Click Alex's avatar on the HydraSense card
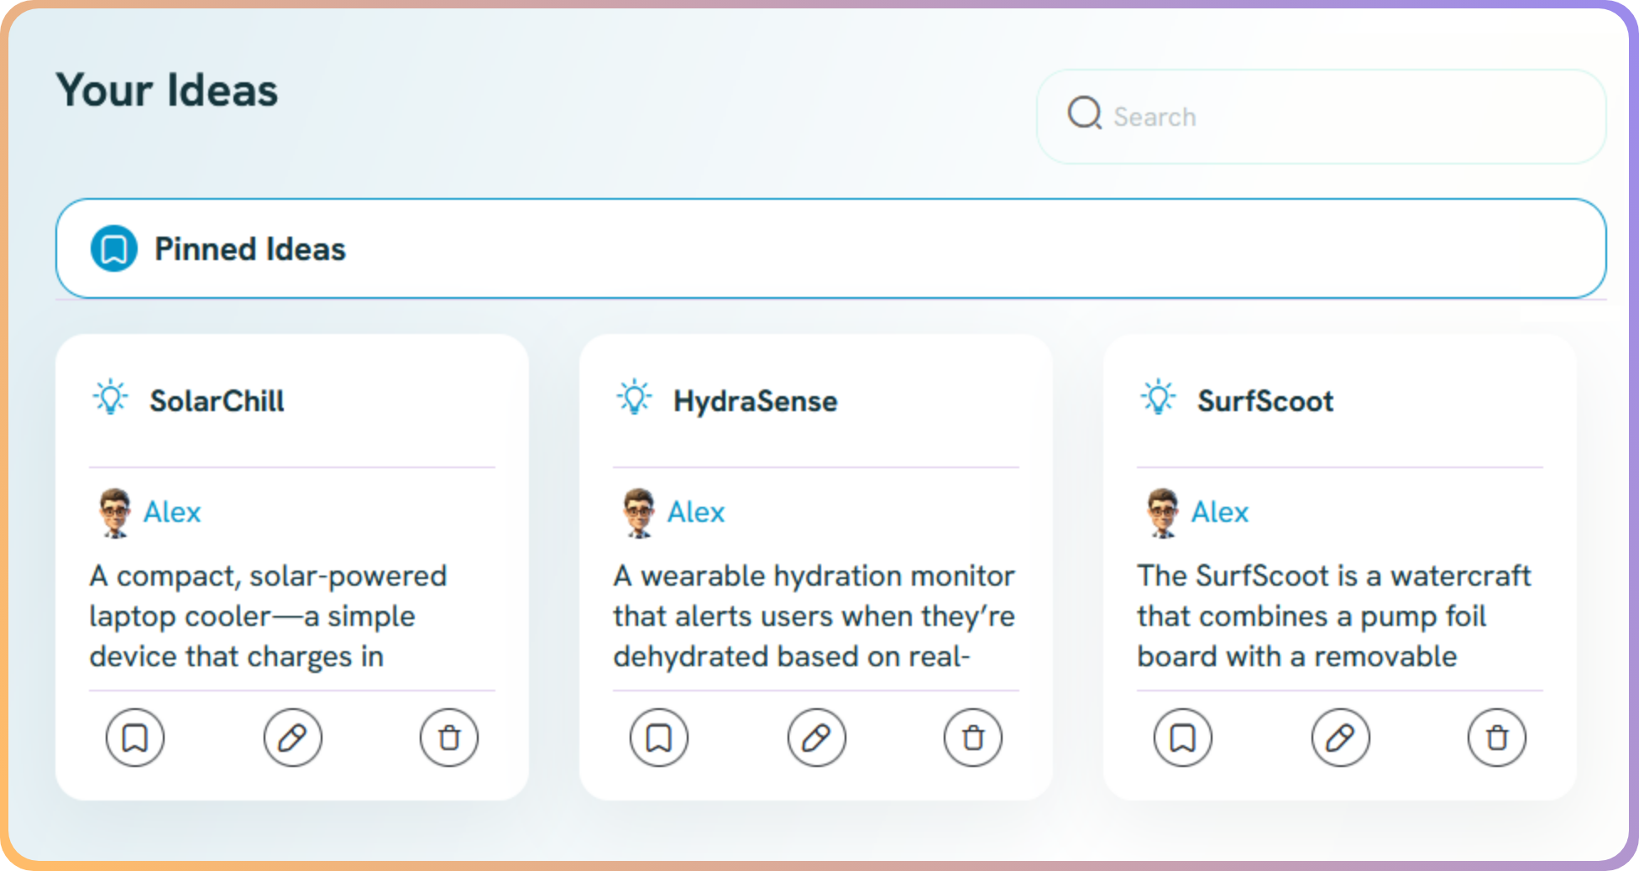The height and width of the screenshot is (871, 1639). 638,512
